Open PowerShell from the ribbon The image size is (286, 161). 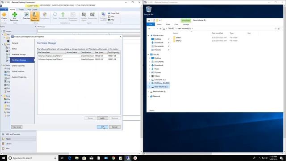coord(114,13)
